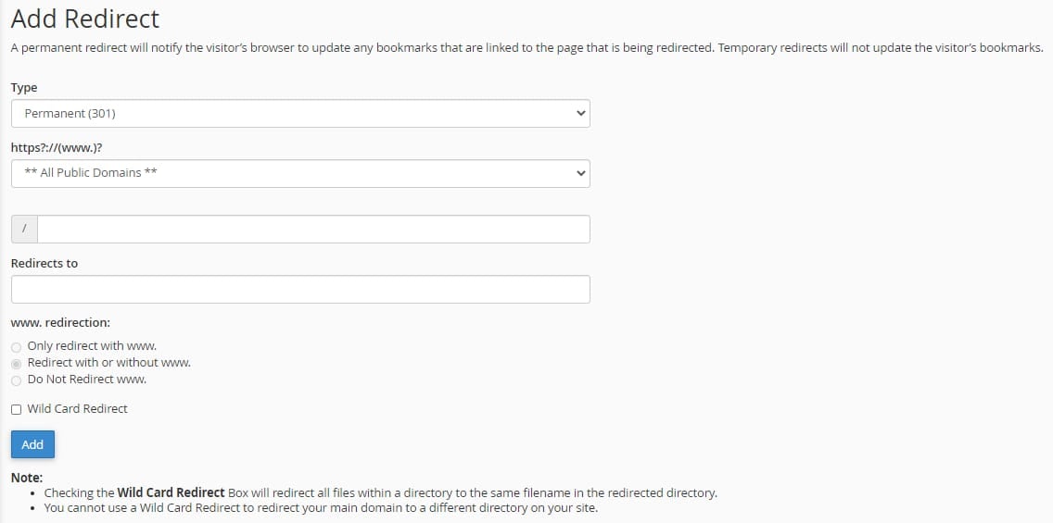Click the 'https?://(www.)?' field label

click(57, 147)
